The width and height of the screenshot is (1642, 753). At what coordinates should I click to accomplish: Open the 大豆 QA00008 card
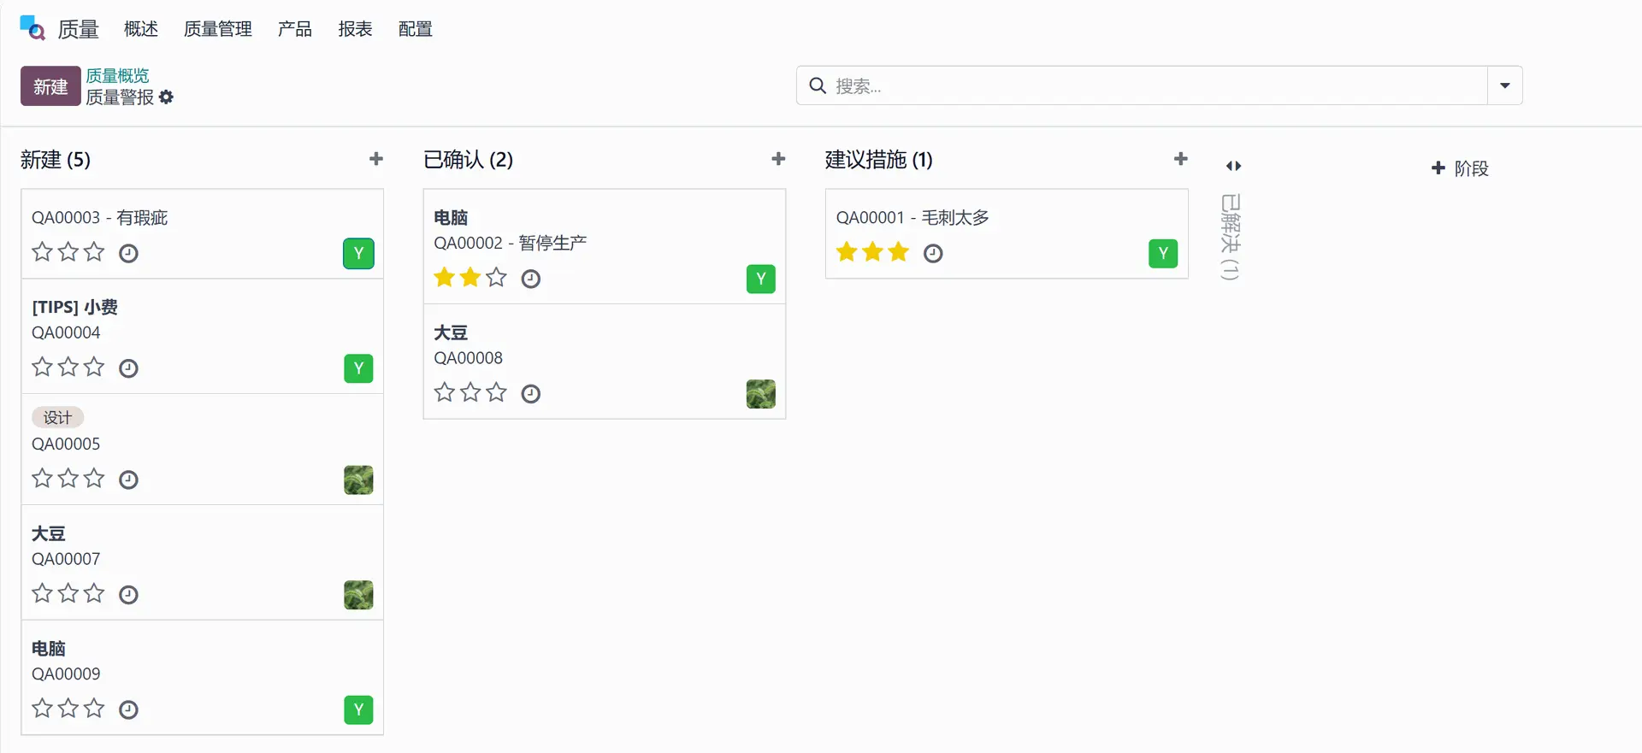(x=605, y=362)
